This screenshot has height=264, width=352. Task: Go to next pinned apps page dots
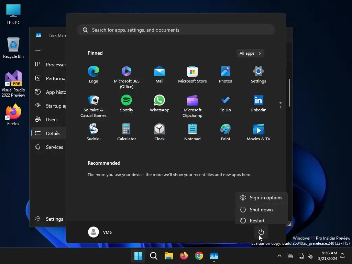(x=280, y=104)
